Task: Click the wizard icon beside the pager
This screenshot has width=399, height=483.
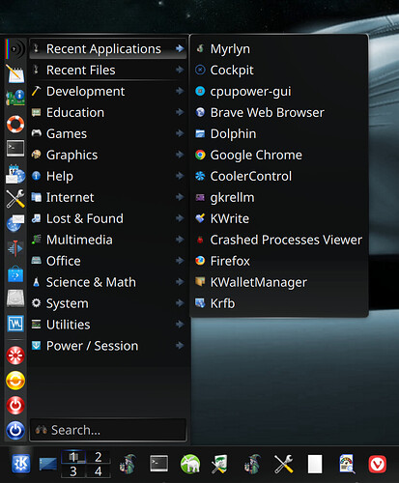Action: pyautogui.click(x=128, y=464)
